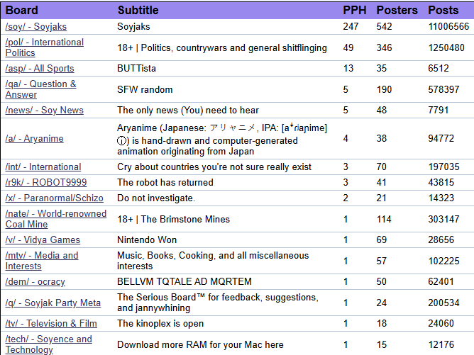Sort by the PPH column header

[354, 10]
